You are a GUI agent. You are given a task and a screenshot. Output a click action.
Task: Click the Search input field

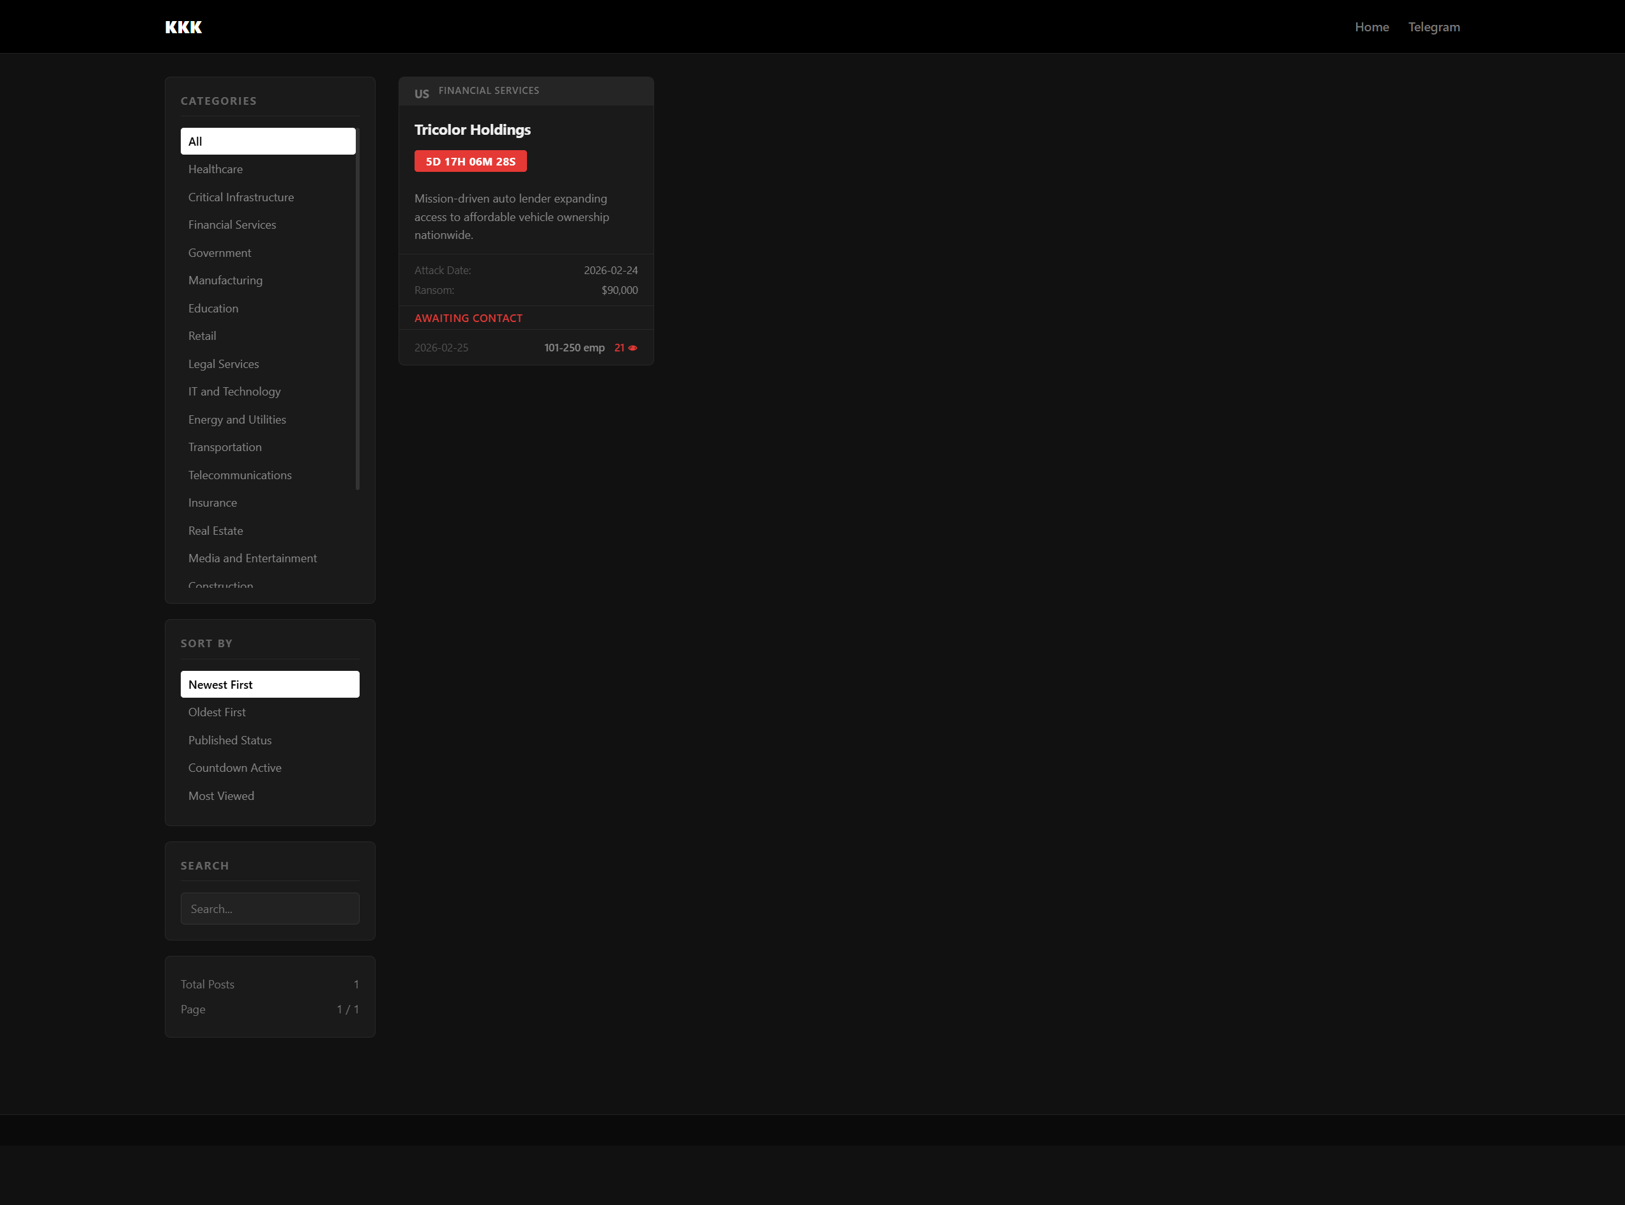tap(270, 909)
